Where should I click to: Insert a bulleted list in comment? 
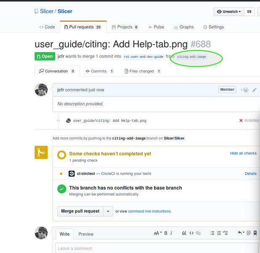click(x=212, y=233)
